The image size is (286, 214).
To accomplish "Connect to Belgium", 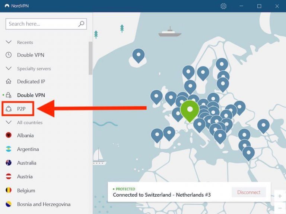I will coord(26,190).
